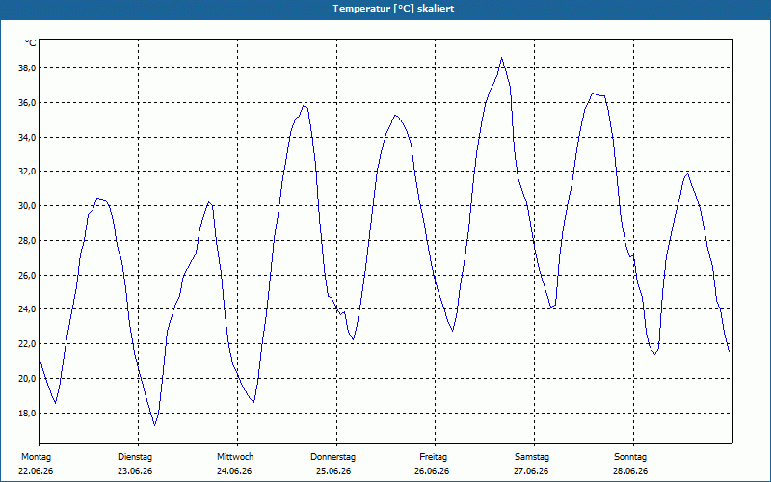Viewport: 771px width, 482px height.
Task: Click the date 27.06.26
Action: pos(531,471)
